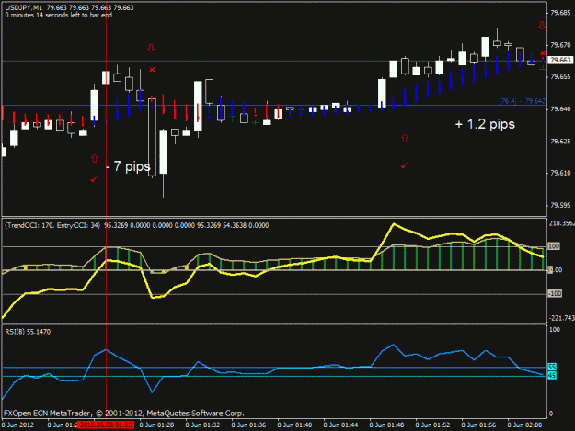Click the 79.663 current price tag
Screen dimensions: 575x431
tap(560, 60)
